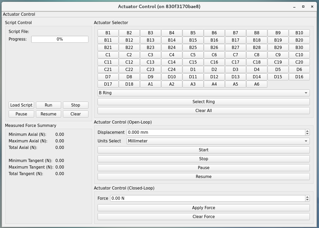The height and width of the screenshot is (228, 319).
Task: Decrease Force with down spinner arrow
Action: click(x=307, y=200)
